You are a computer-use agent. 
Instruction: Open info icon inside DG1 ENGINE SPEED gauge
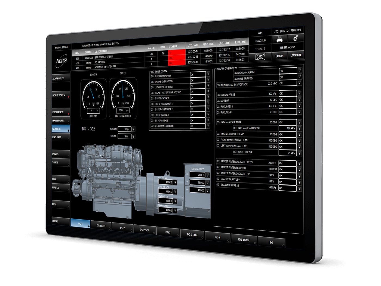point(123,104)
